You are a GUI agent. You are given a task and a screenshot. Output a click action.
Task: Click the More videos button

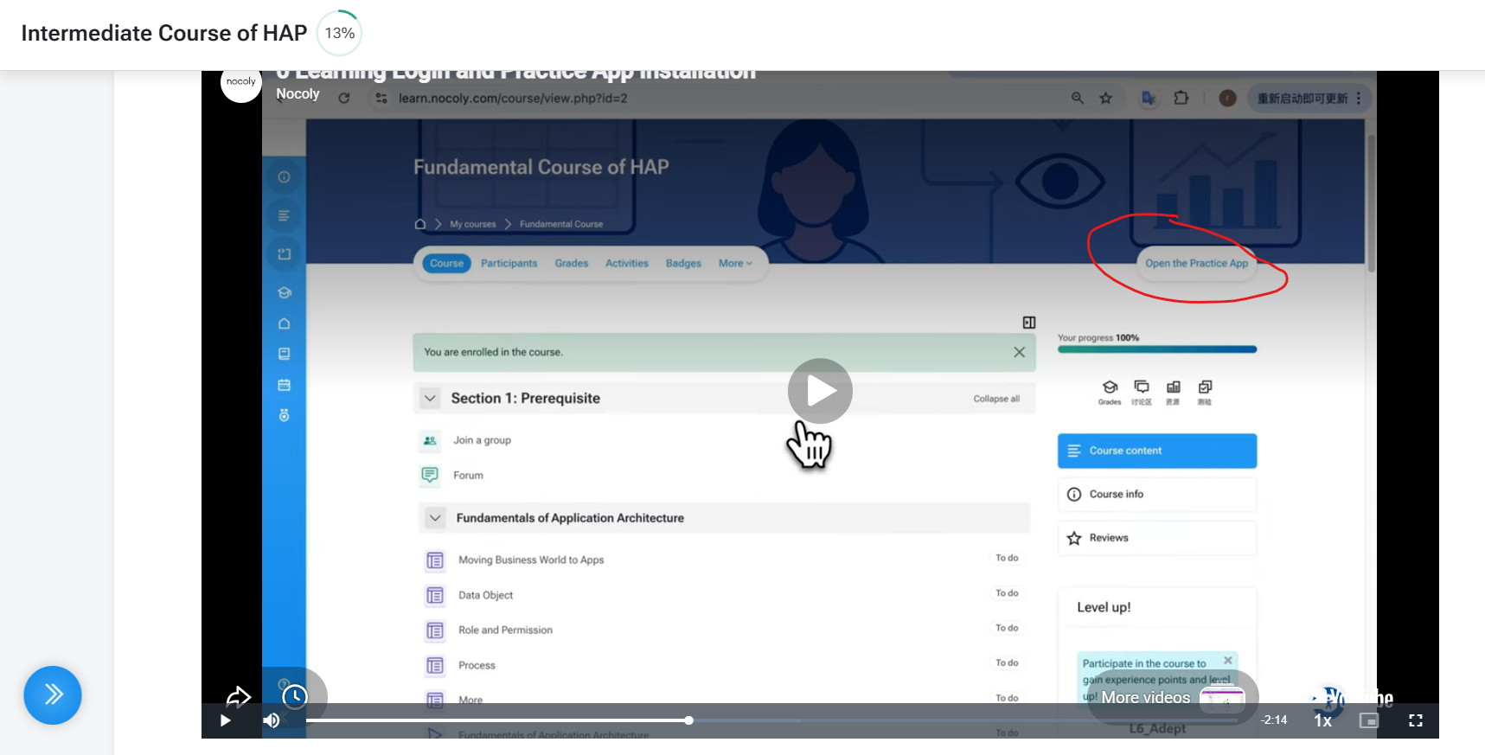coord(1173,697)
